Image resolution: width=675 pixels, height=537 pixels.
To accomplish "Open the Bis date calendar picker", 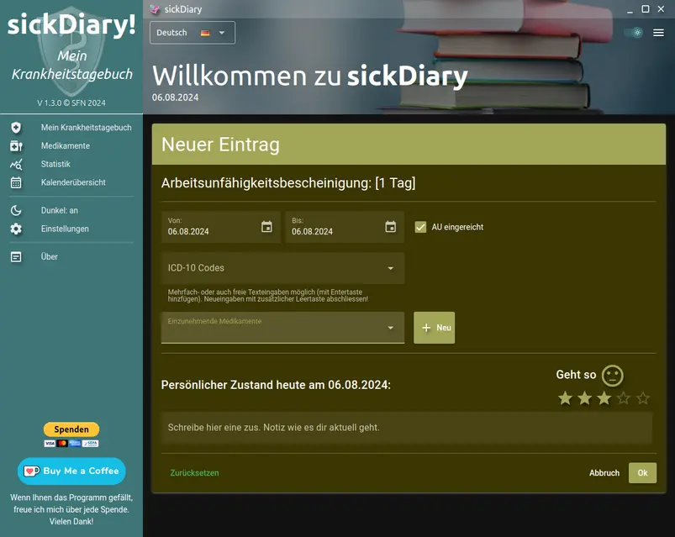I will (390, 226).
